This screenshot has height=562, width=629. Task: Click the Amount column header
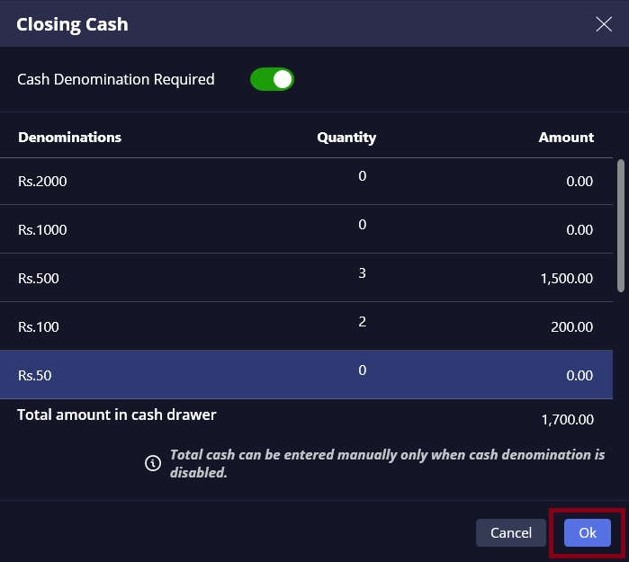click(x=566, y=138)
